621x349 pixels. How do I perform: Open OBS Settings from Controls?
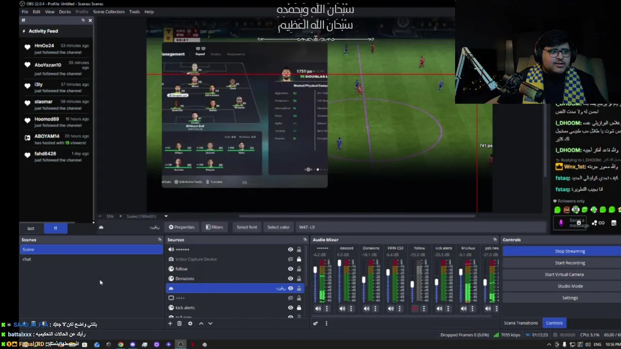[x=570, y=298]
